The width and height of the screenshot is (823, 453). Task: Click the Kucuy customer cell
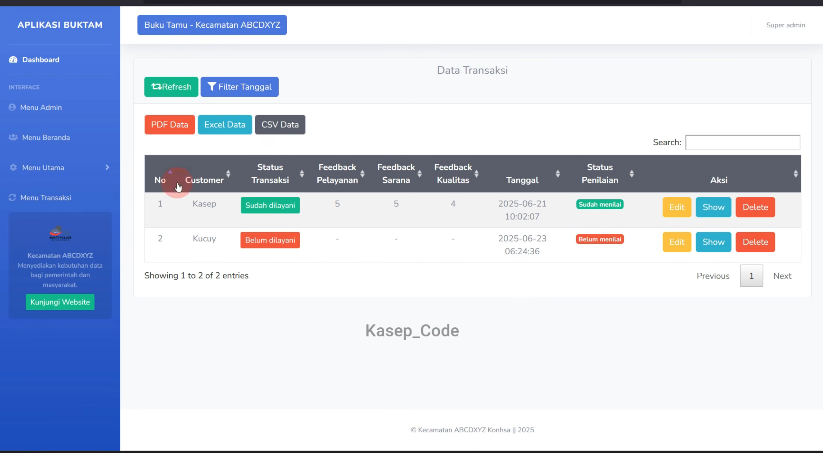[x=204, y=239]
